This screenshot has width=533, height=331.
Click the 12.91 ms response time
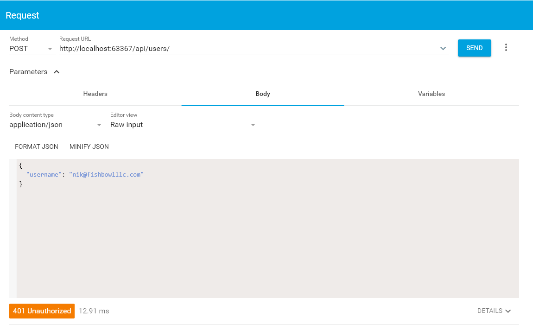click(x=94, y=311)
